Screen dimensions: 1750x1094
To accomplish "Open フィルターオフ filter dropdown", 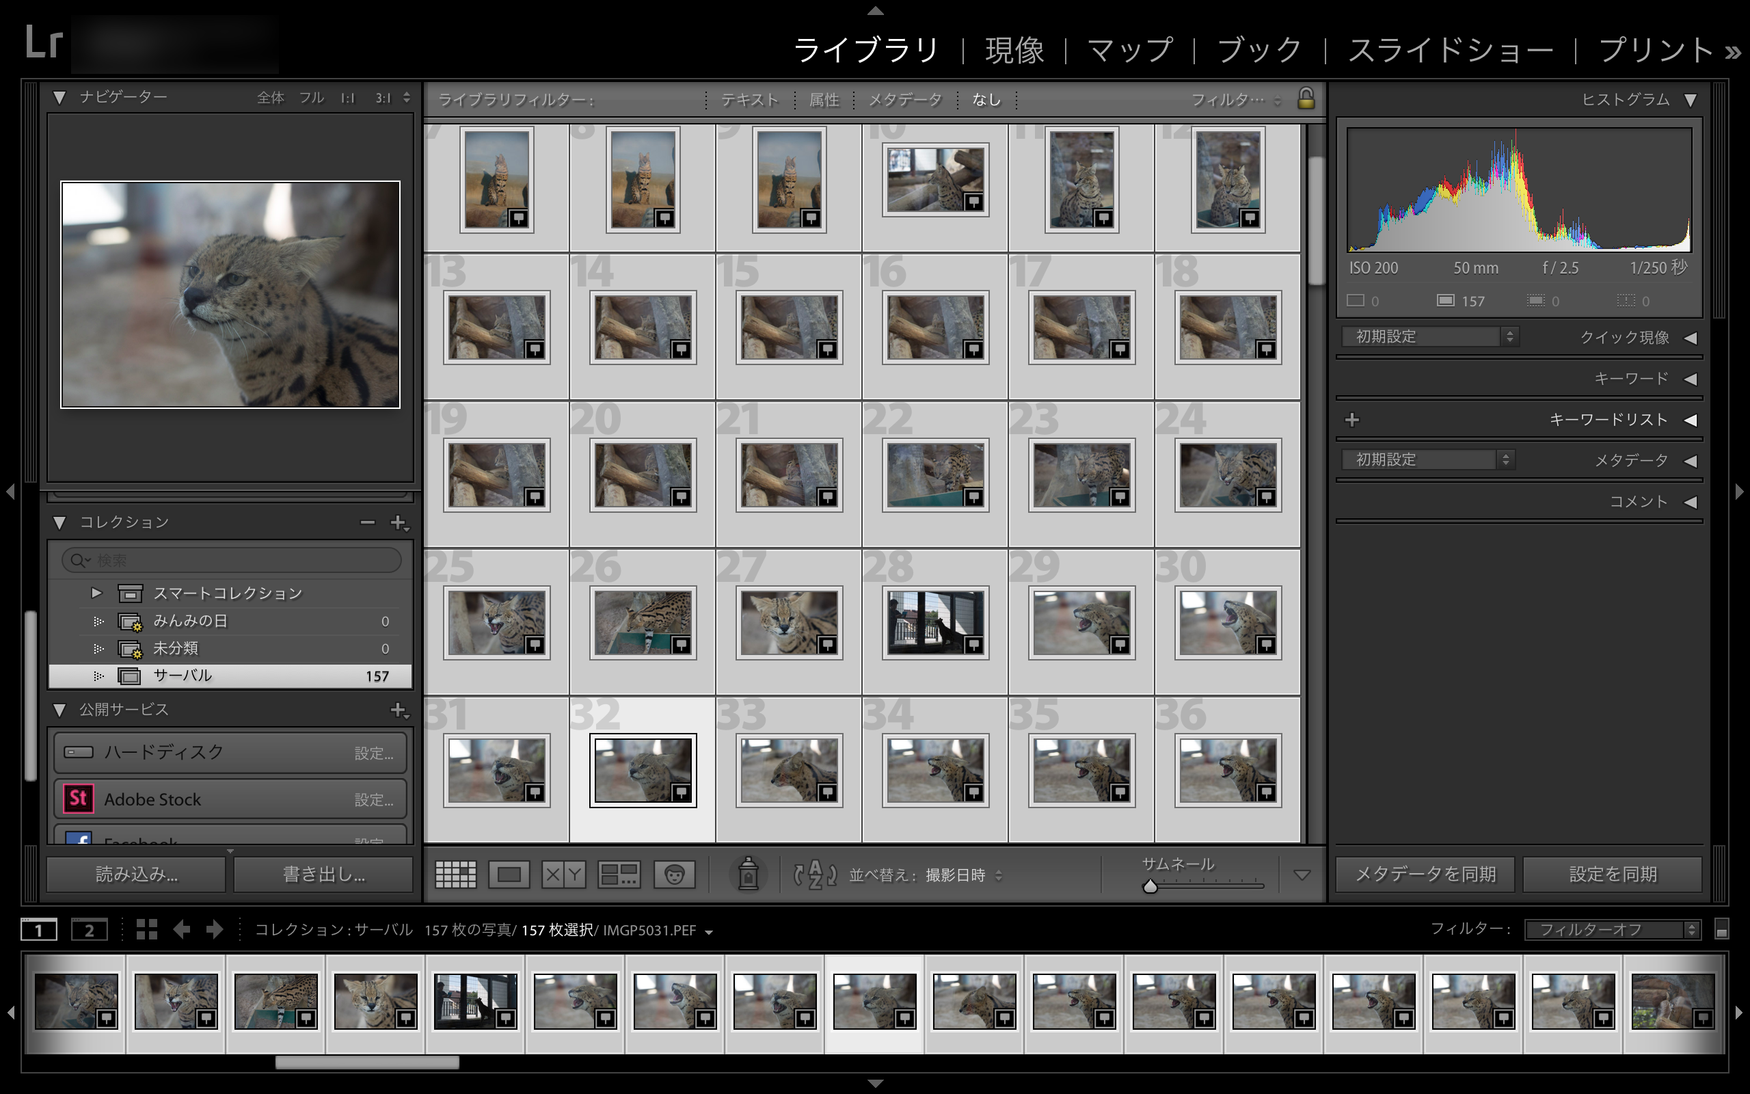I will (x=1613, y=930).
